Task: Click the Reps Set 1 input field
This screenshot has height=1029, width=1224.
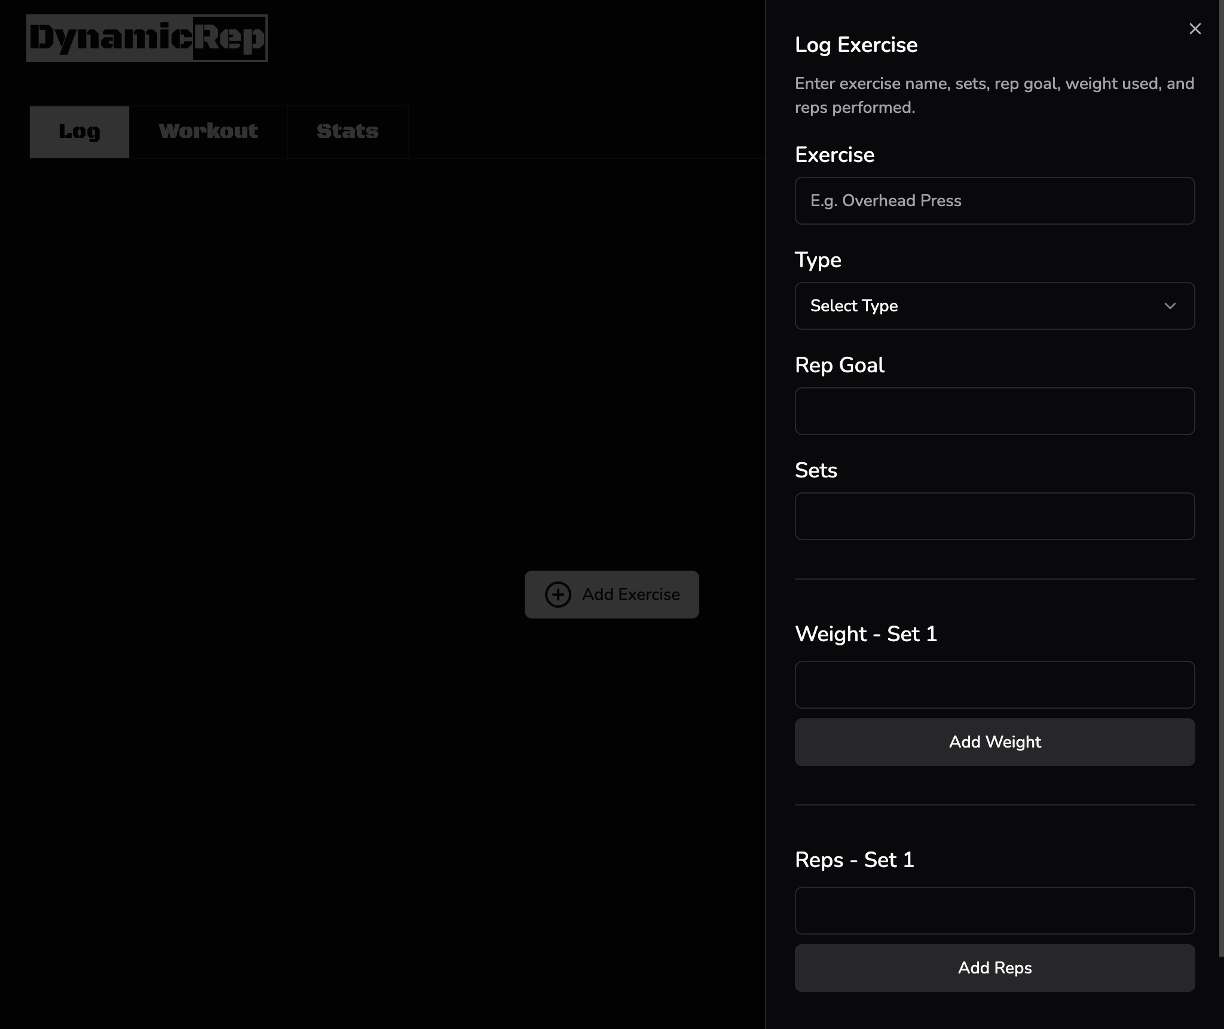Action: pos(995,911)
